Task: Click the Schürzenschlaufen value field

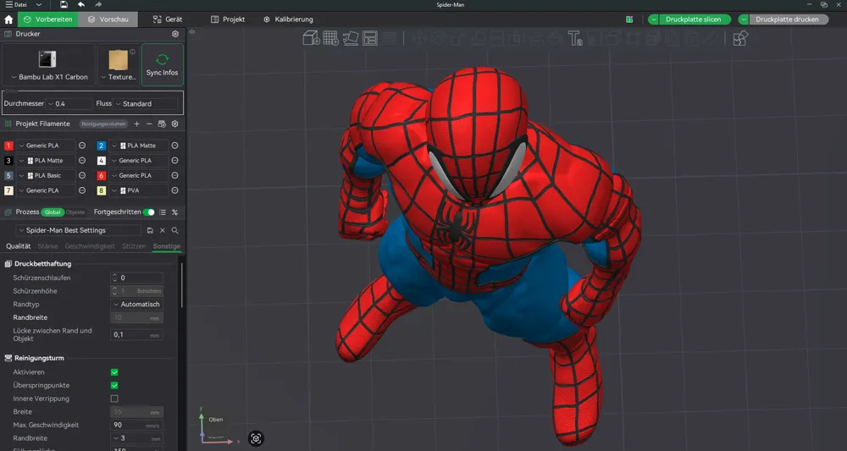Action: tap(136, 278)
